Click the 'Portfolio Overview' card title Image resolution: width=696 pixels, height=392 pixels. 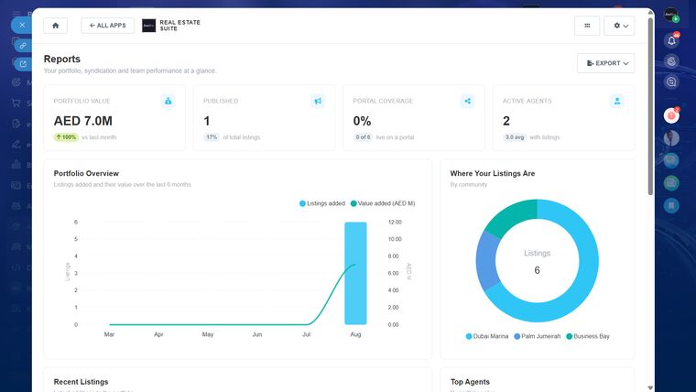86,173
